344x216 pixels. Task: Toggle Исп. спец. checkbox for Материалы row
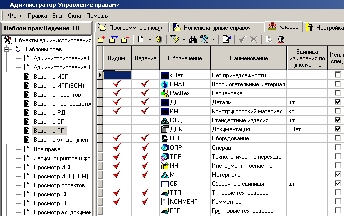click(338, 174)
